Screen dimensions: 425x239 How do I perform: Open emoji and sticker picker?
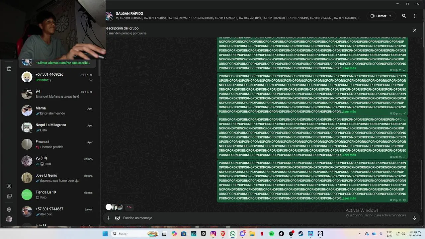pyautogui.click(x=118, y=218)
